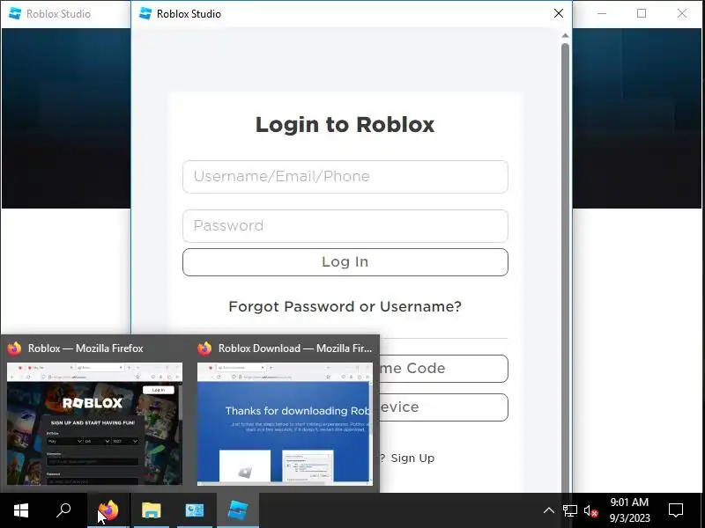Close the Roblox Studio login dialog
Viewport: 705px width, 528px height.
(x=559, y=13)
